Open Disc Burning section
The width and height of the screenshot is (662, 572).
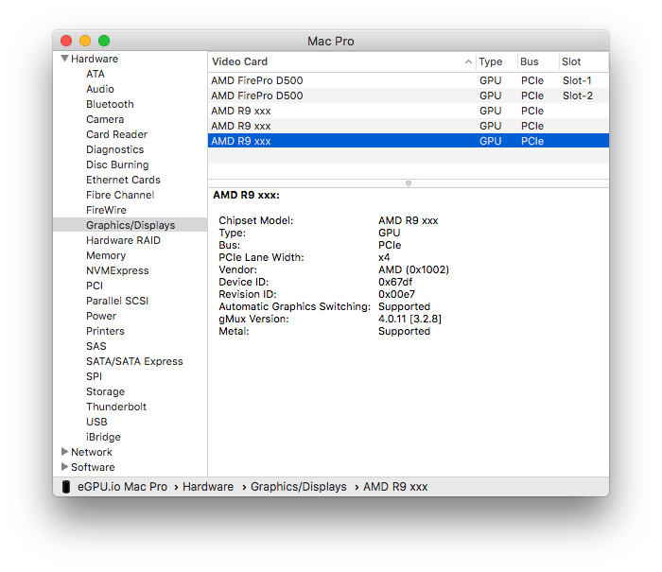[x=117, y=165]
